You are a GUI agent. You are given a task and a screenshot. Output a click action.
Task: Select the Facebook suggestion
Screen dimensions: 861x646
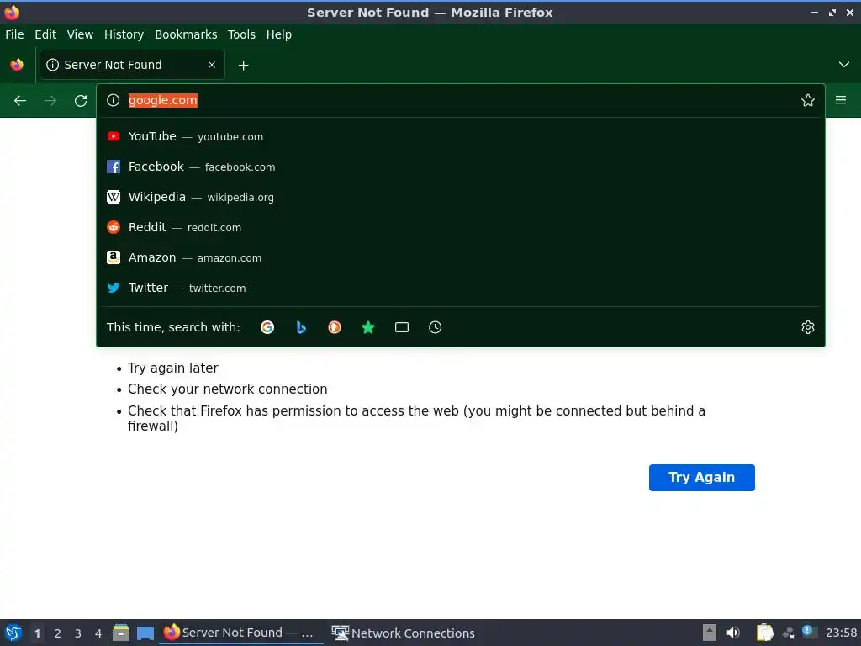(x=460, y=167)
